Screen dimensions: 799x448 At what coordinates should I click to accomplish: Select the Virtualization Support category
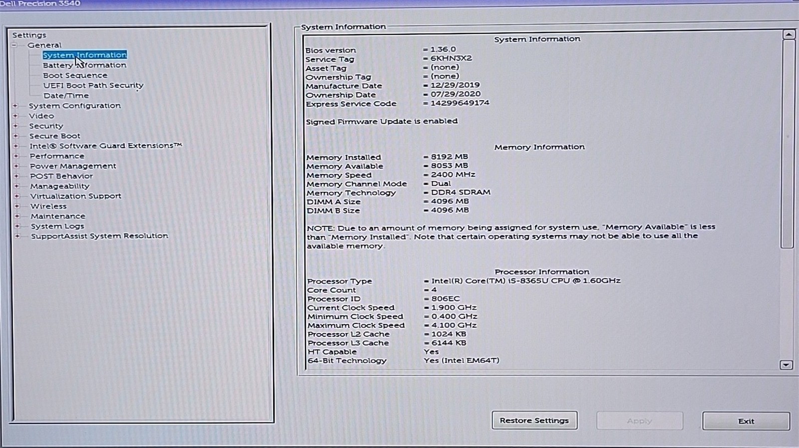75,196
